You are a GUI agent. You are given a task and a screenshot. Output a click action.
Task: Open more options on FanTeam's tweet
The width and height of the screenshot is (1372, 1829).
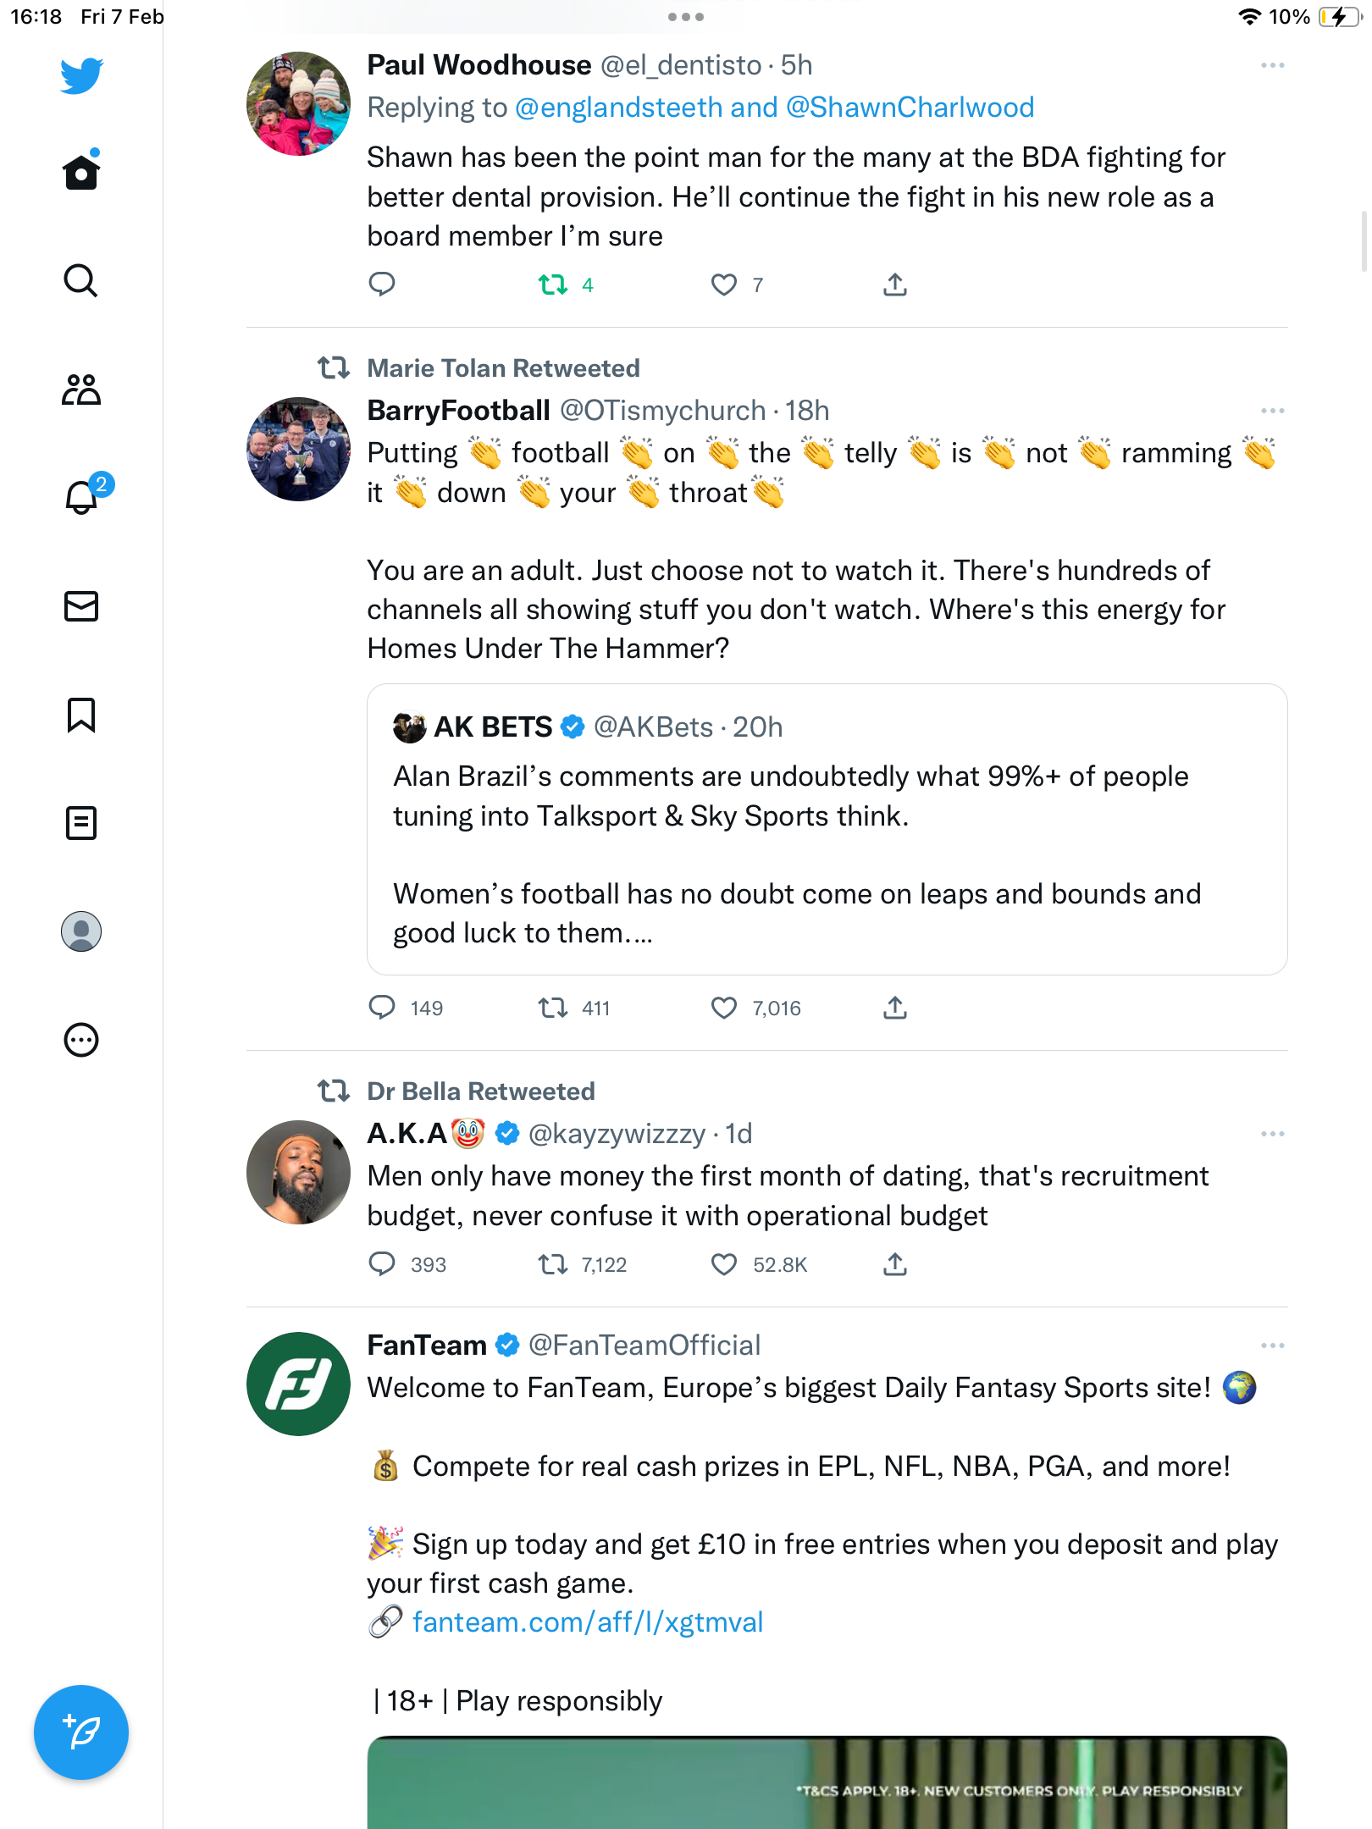1272,1346
